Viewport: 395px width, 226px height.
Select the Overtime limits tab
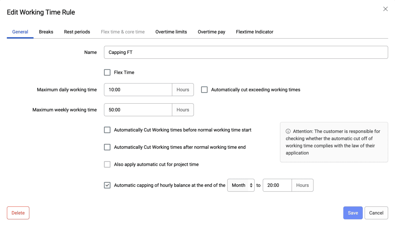pos(171,32)
